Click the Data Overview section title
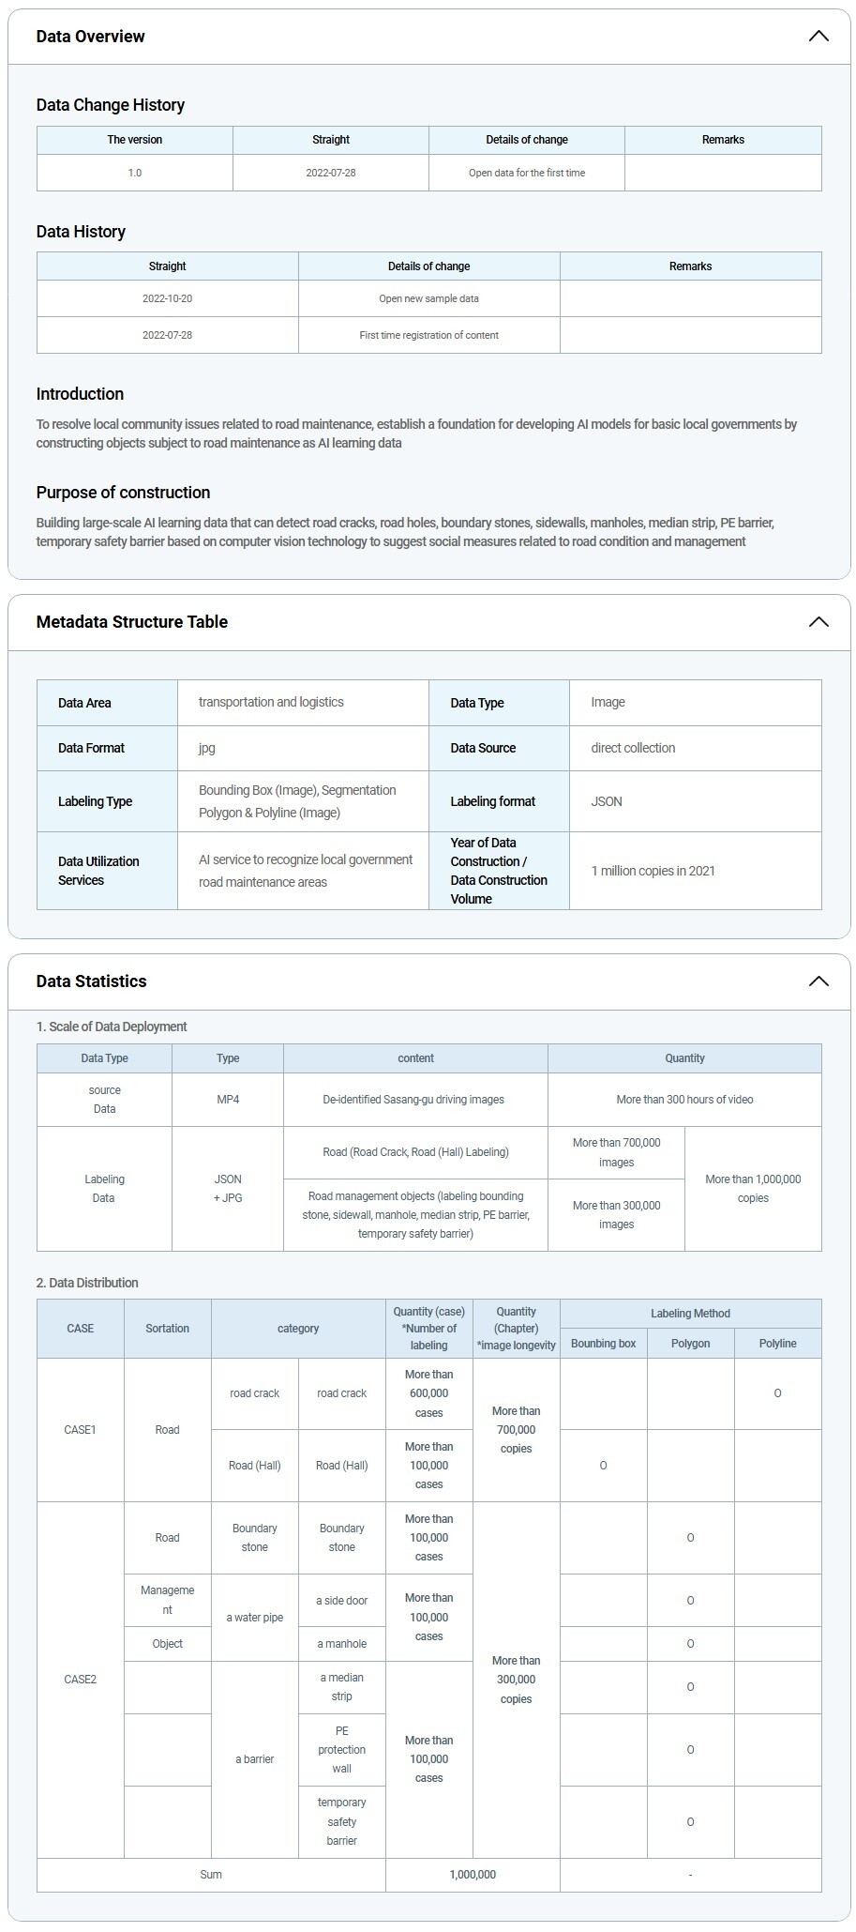This screenshot has height=1932, width=856. [x=91, y=37]
